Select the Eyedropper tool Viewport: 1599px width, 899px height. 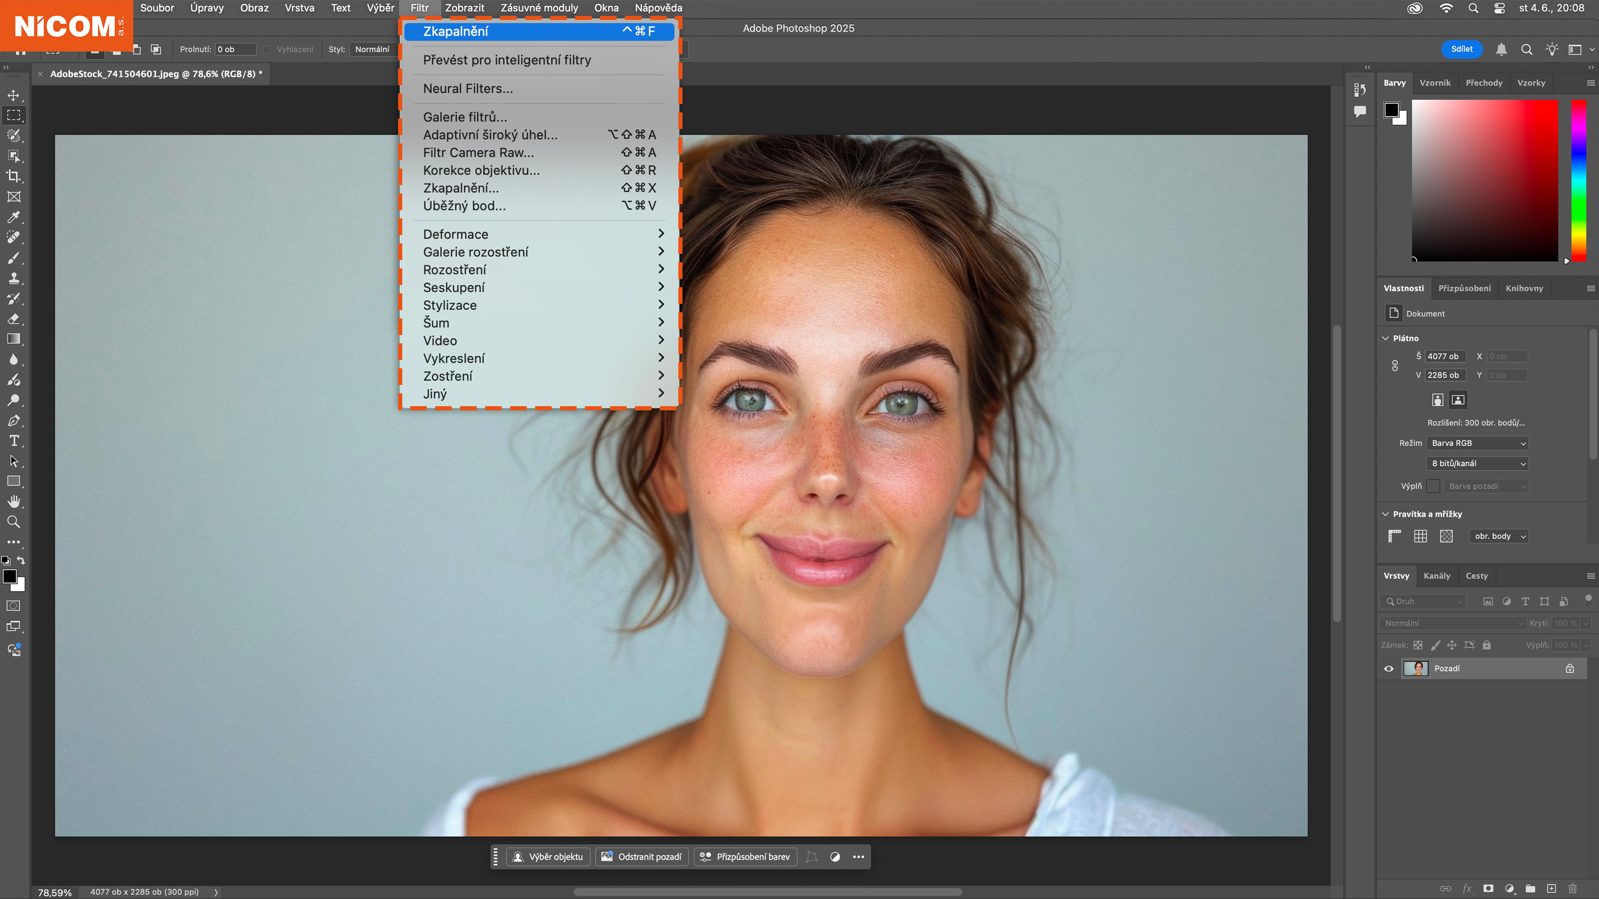pyautogui.click(x=14, y=217)
